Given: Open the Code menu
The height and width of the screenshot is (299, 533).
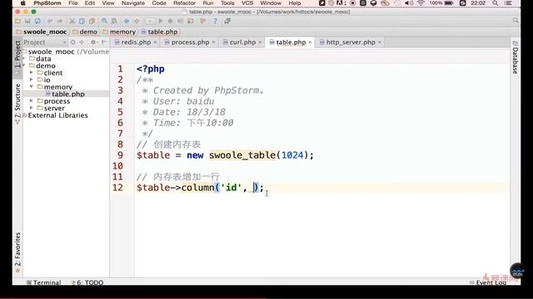Looking at the screenshot, I should pyautogui.click(x=159, y=3).
